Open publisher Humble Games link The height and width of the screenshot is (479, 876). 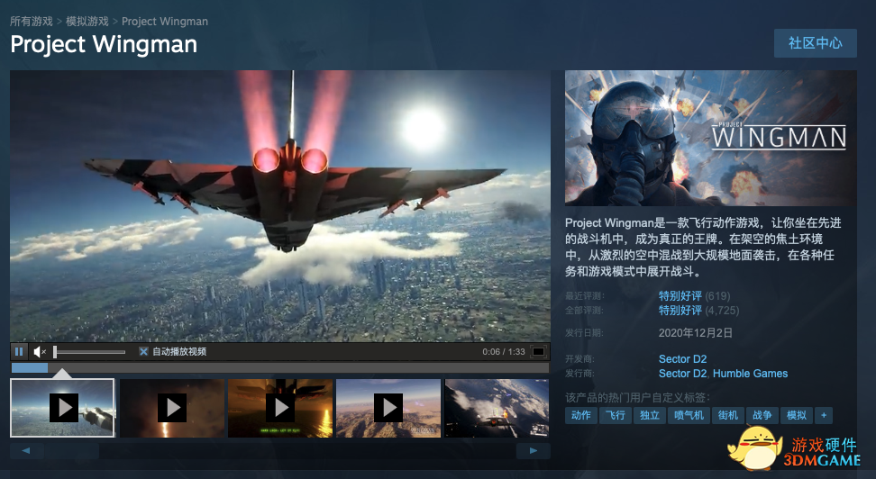[x=751, y=374]
